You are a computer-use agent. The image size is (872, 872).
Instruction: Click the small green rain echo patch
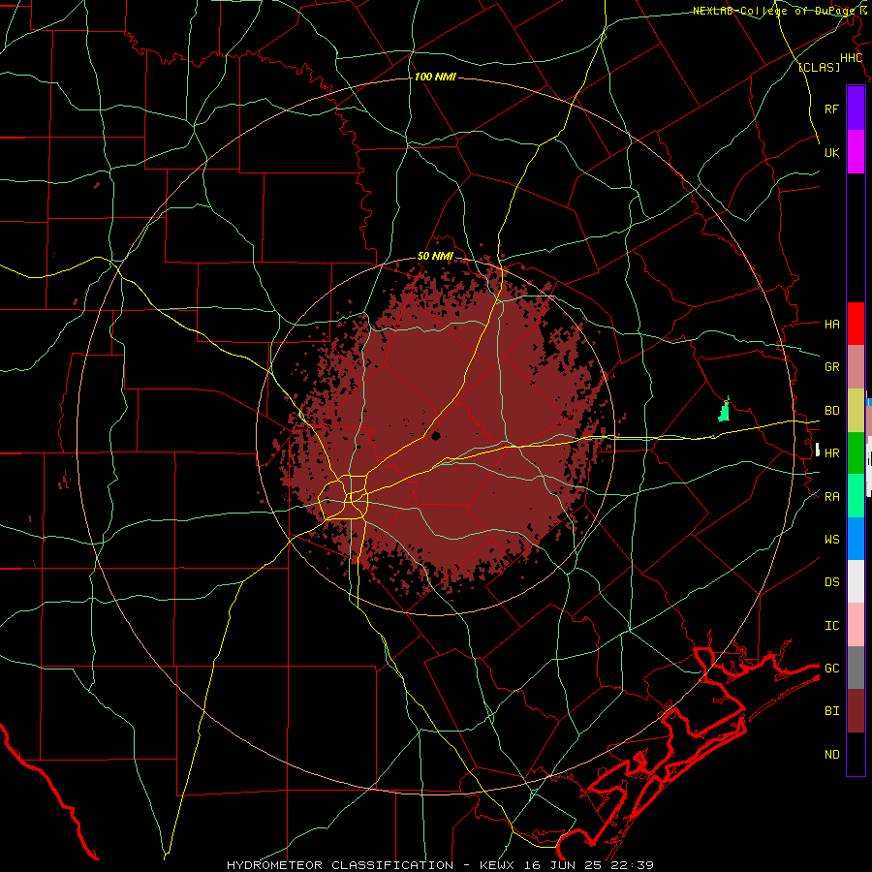724,412
